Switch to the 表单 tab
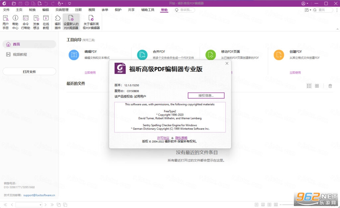340x208 pixels. 105,10
